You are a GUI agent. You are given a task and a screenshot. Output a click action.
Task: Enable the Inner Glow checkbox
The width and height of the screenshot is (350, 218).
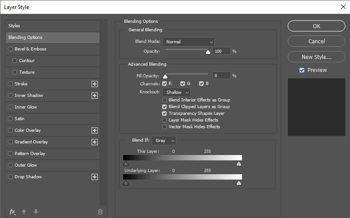coord(10,107)
